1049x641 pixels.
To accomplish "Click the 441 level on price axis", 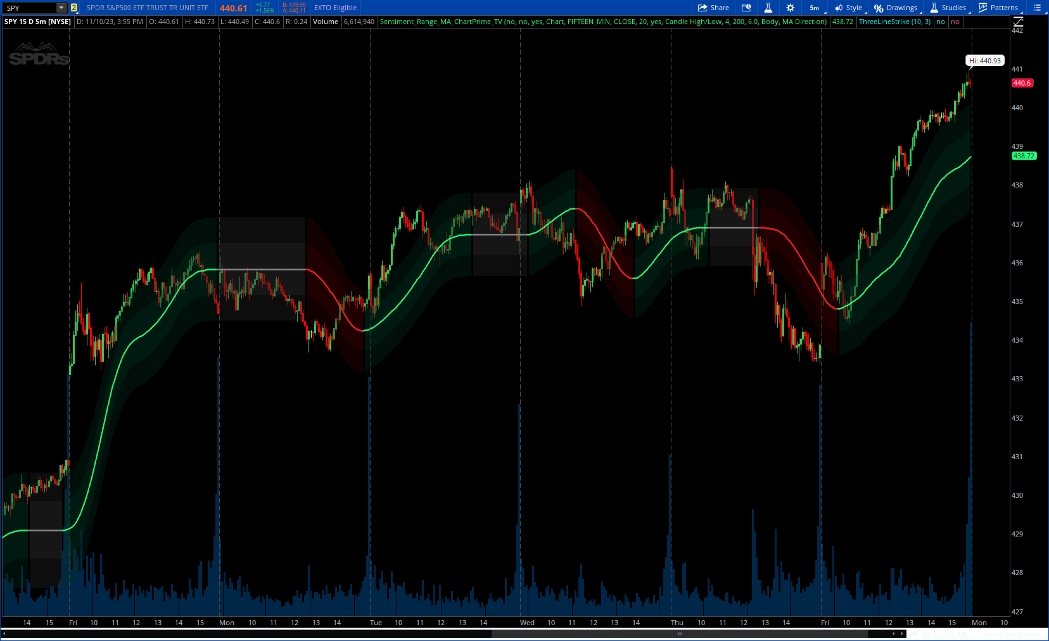I will [1017, 69].
